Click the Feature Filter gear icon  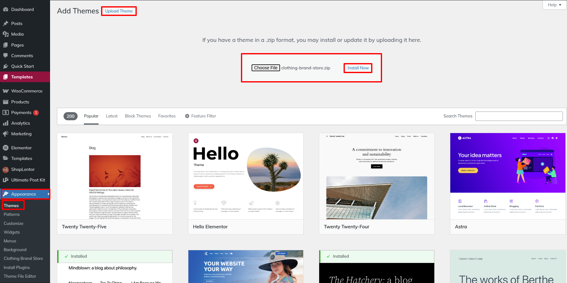point(187,116)
